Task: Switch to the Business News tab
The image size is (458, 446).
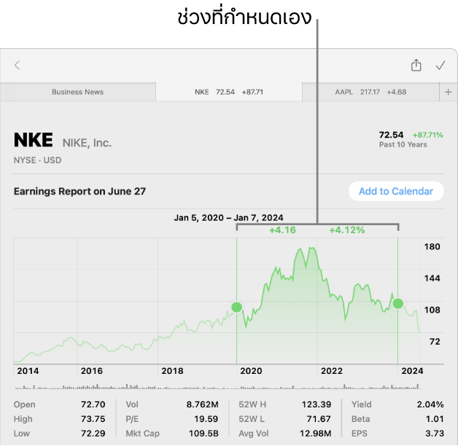Action: pyautogui.click(x=78, y=92)
